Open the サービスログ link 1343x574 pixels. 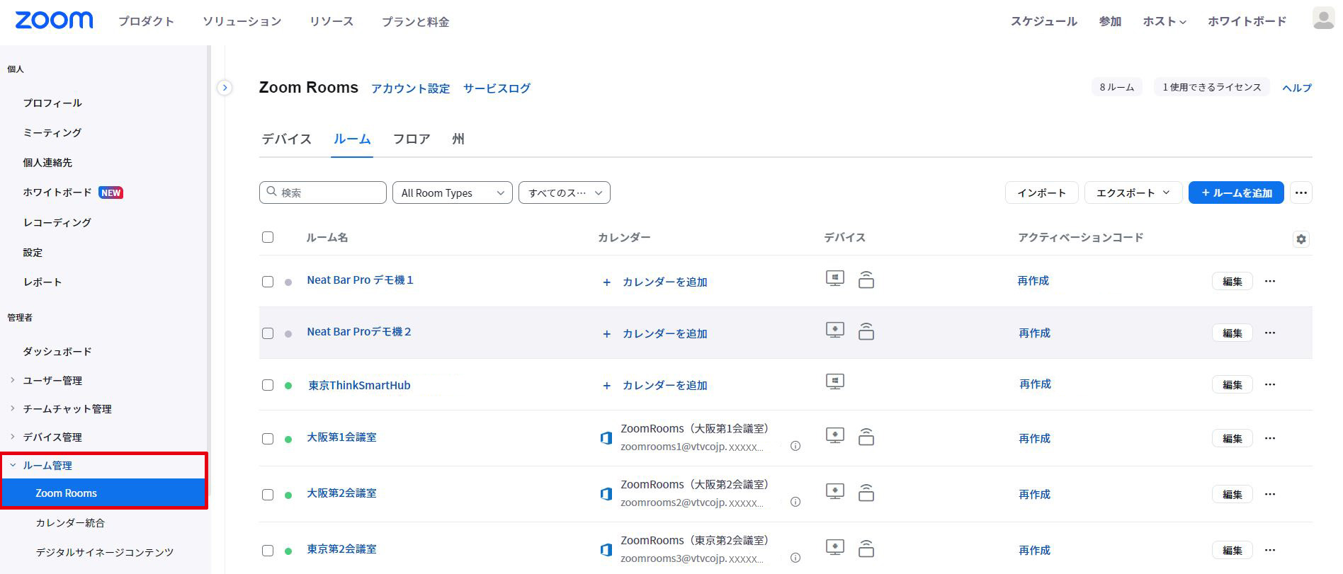[x=497, y=88]
